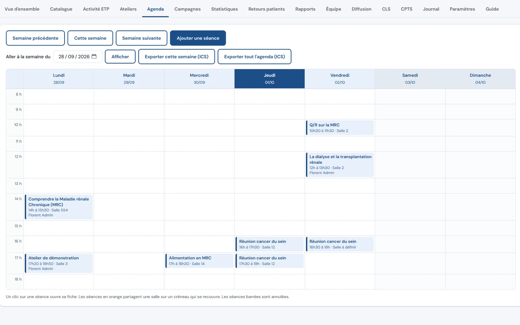This screenshot has height=325, width=520.
Task: Show the Journal tab
Action: [x=431, y=9]
